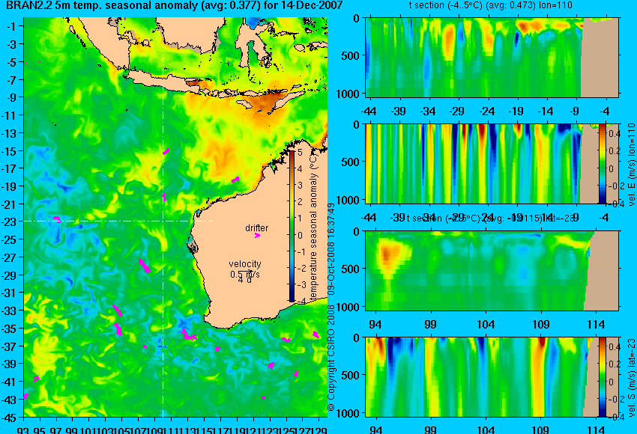This screenshot has height=434, width=637.
Task: Click the -23 tick on the map's latitude axis
Action: click(x=9, y=222)
